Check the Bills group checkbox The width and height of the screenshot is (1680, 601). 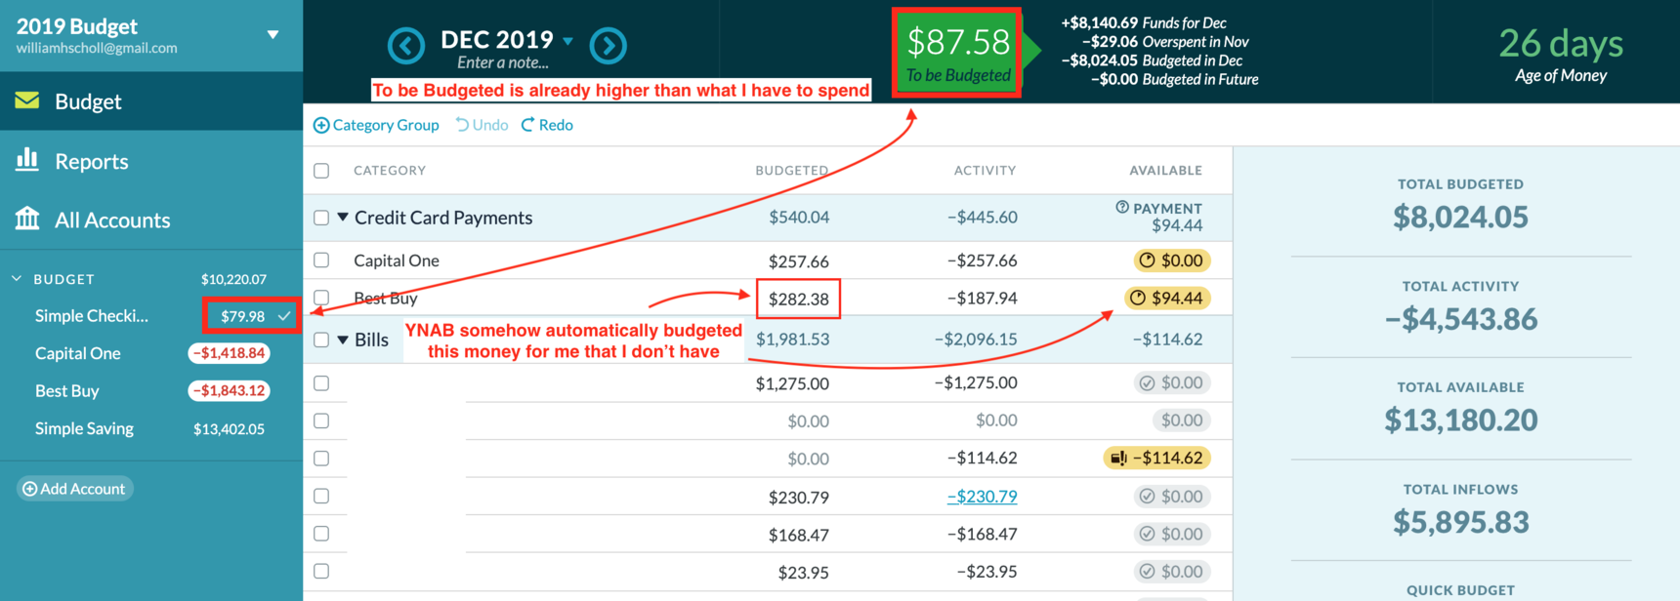point(321,340)
